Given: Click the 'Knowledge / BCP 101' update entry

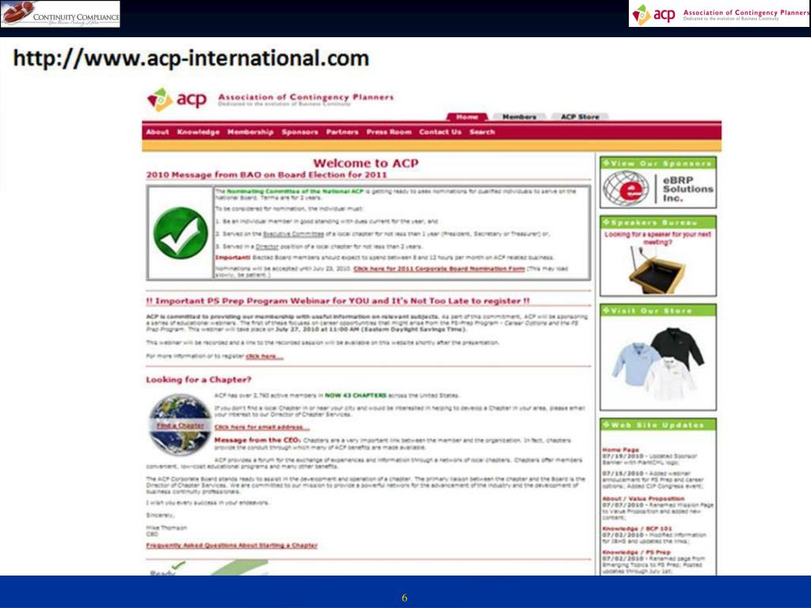Looking at the screenshot, I should (638, 528).
